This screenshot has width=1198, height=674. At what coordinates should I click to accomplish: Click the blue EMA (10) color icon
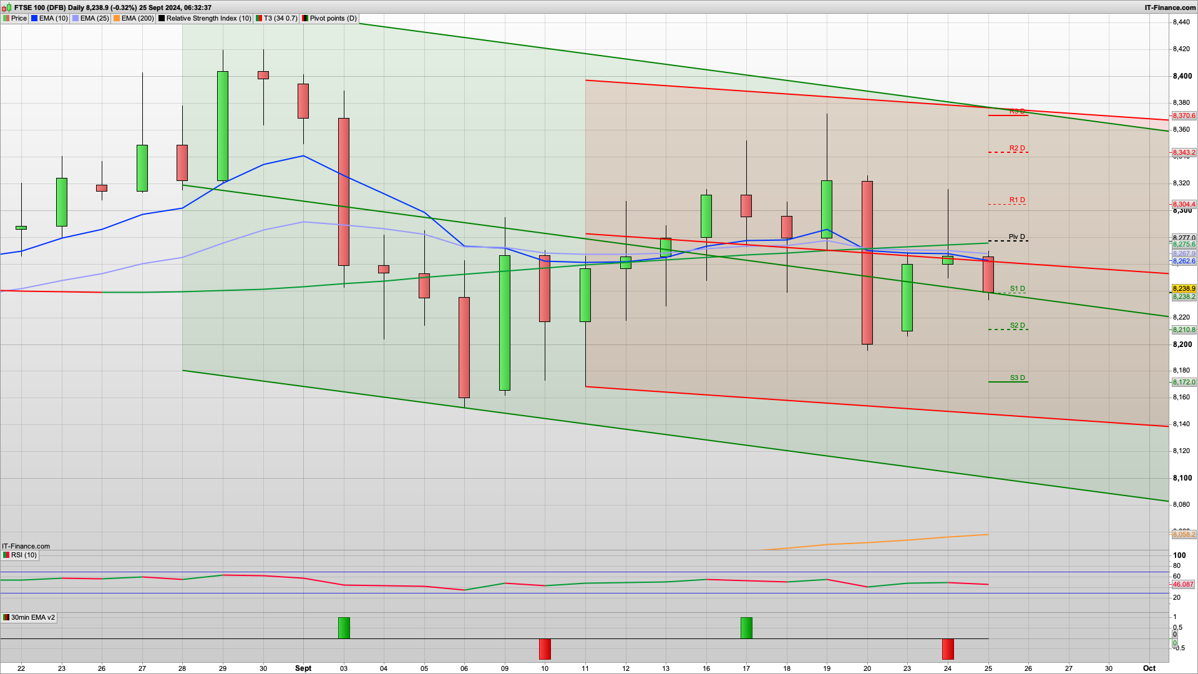pyautogui.click(x=34, y=19)
